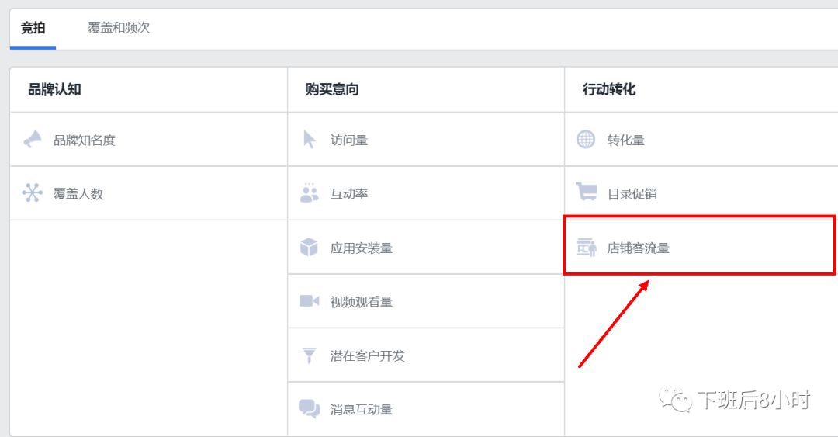Click the 覆盖人数 network icon
838x437 pixels.
tap(33, 193)
